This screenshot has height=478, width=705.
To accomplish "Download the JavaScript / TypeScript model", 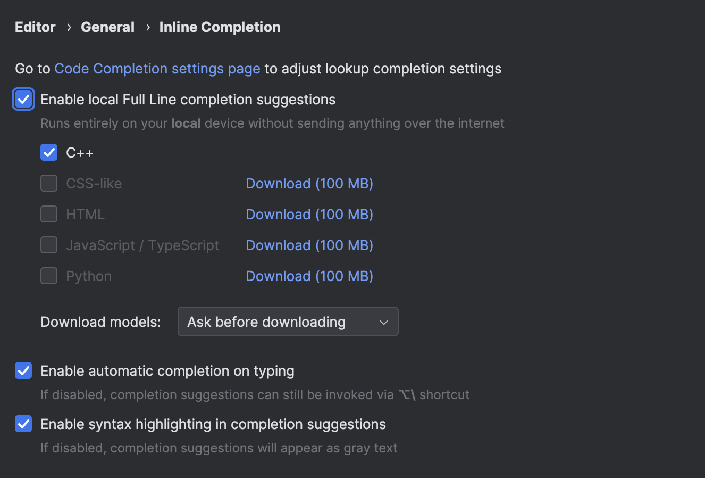I will coord(309,245).
